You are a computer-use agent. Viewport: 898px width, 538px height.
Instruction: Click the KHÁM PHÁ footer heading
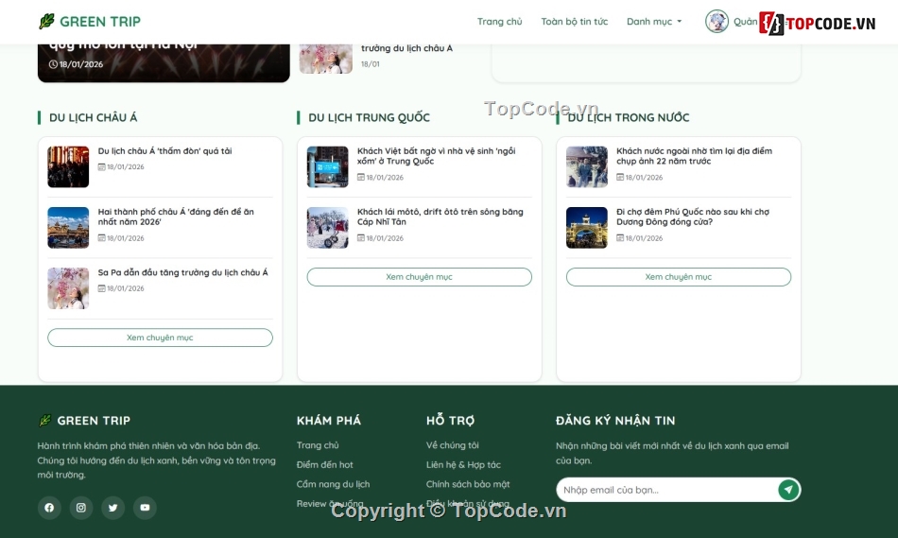pos(329,421)
